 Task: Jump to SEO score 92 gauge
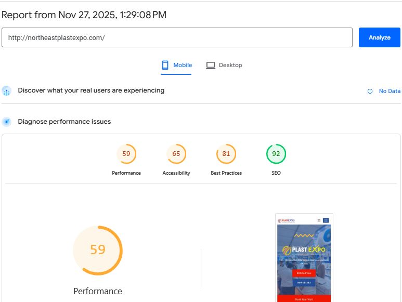point(276,154)
